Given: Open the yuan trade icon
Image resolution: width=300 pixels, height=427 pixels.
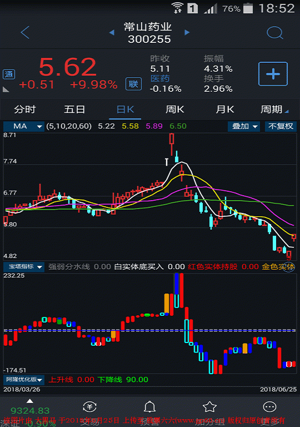Looking at the screenshot, I should click(90, 407).
